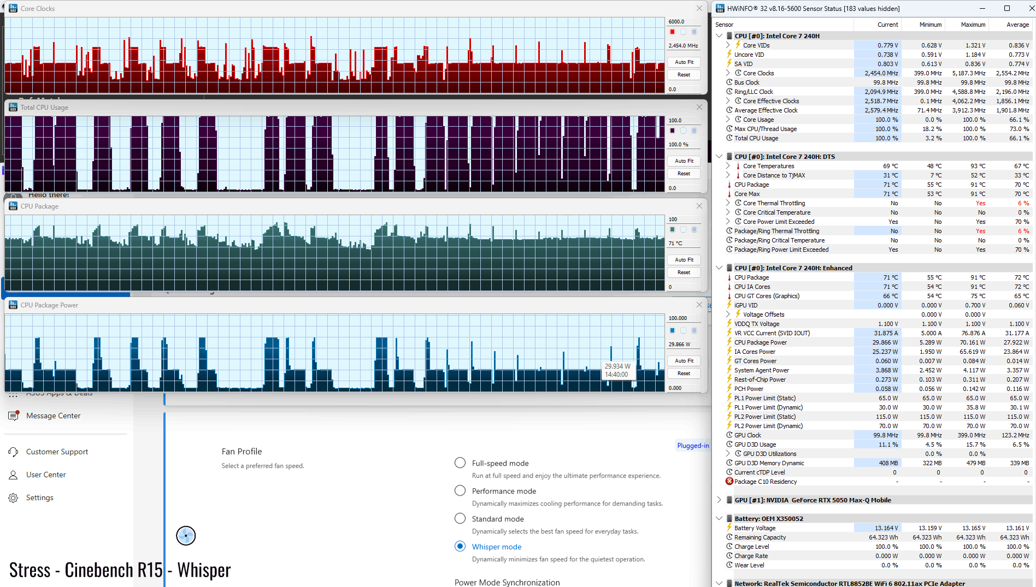Select Whisper mode radio button
The height and width of the screenshot is (587, 1036).
(x=460, y=547)
